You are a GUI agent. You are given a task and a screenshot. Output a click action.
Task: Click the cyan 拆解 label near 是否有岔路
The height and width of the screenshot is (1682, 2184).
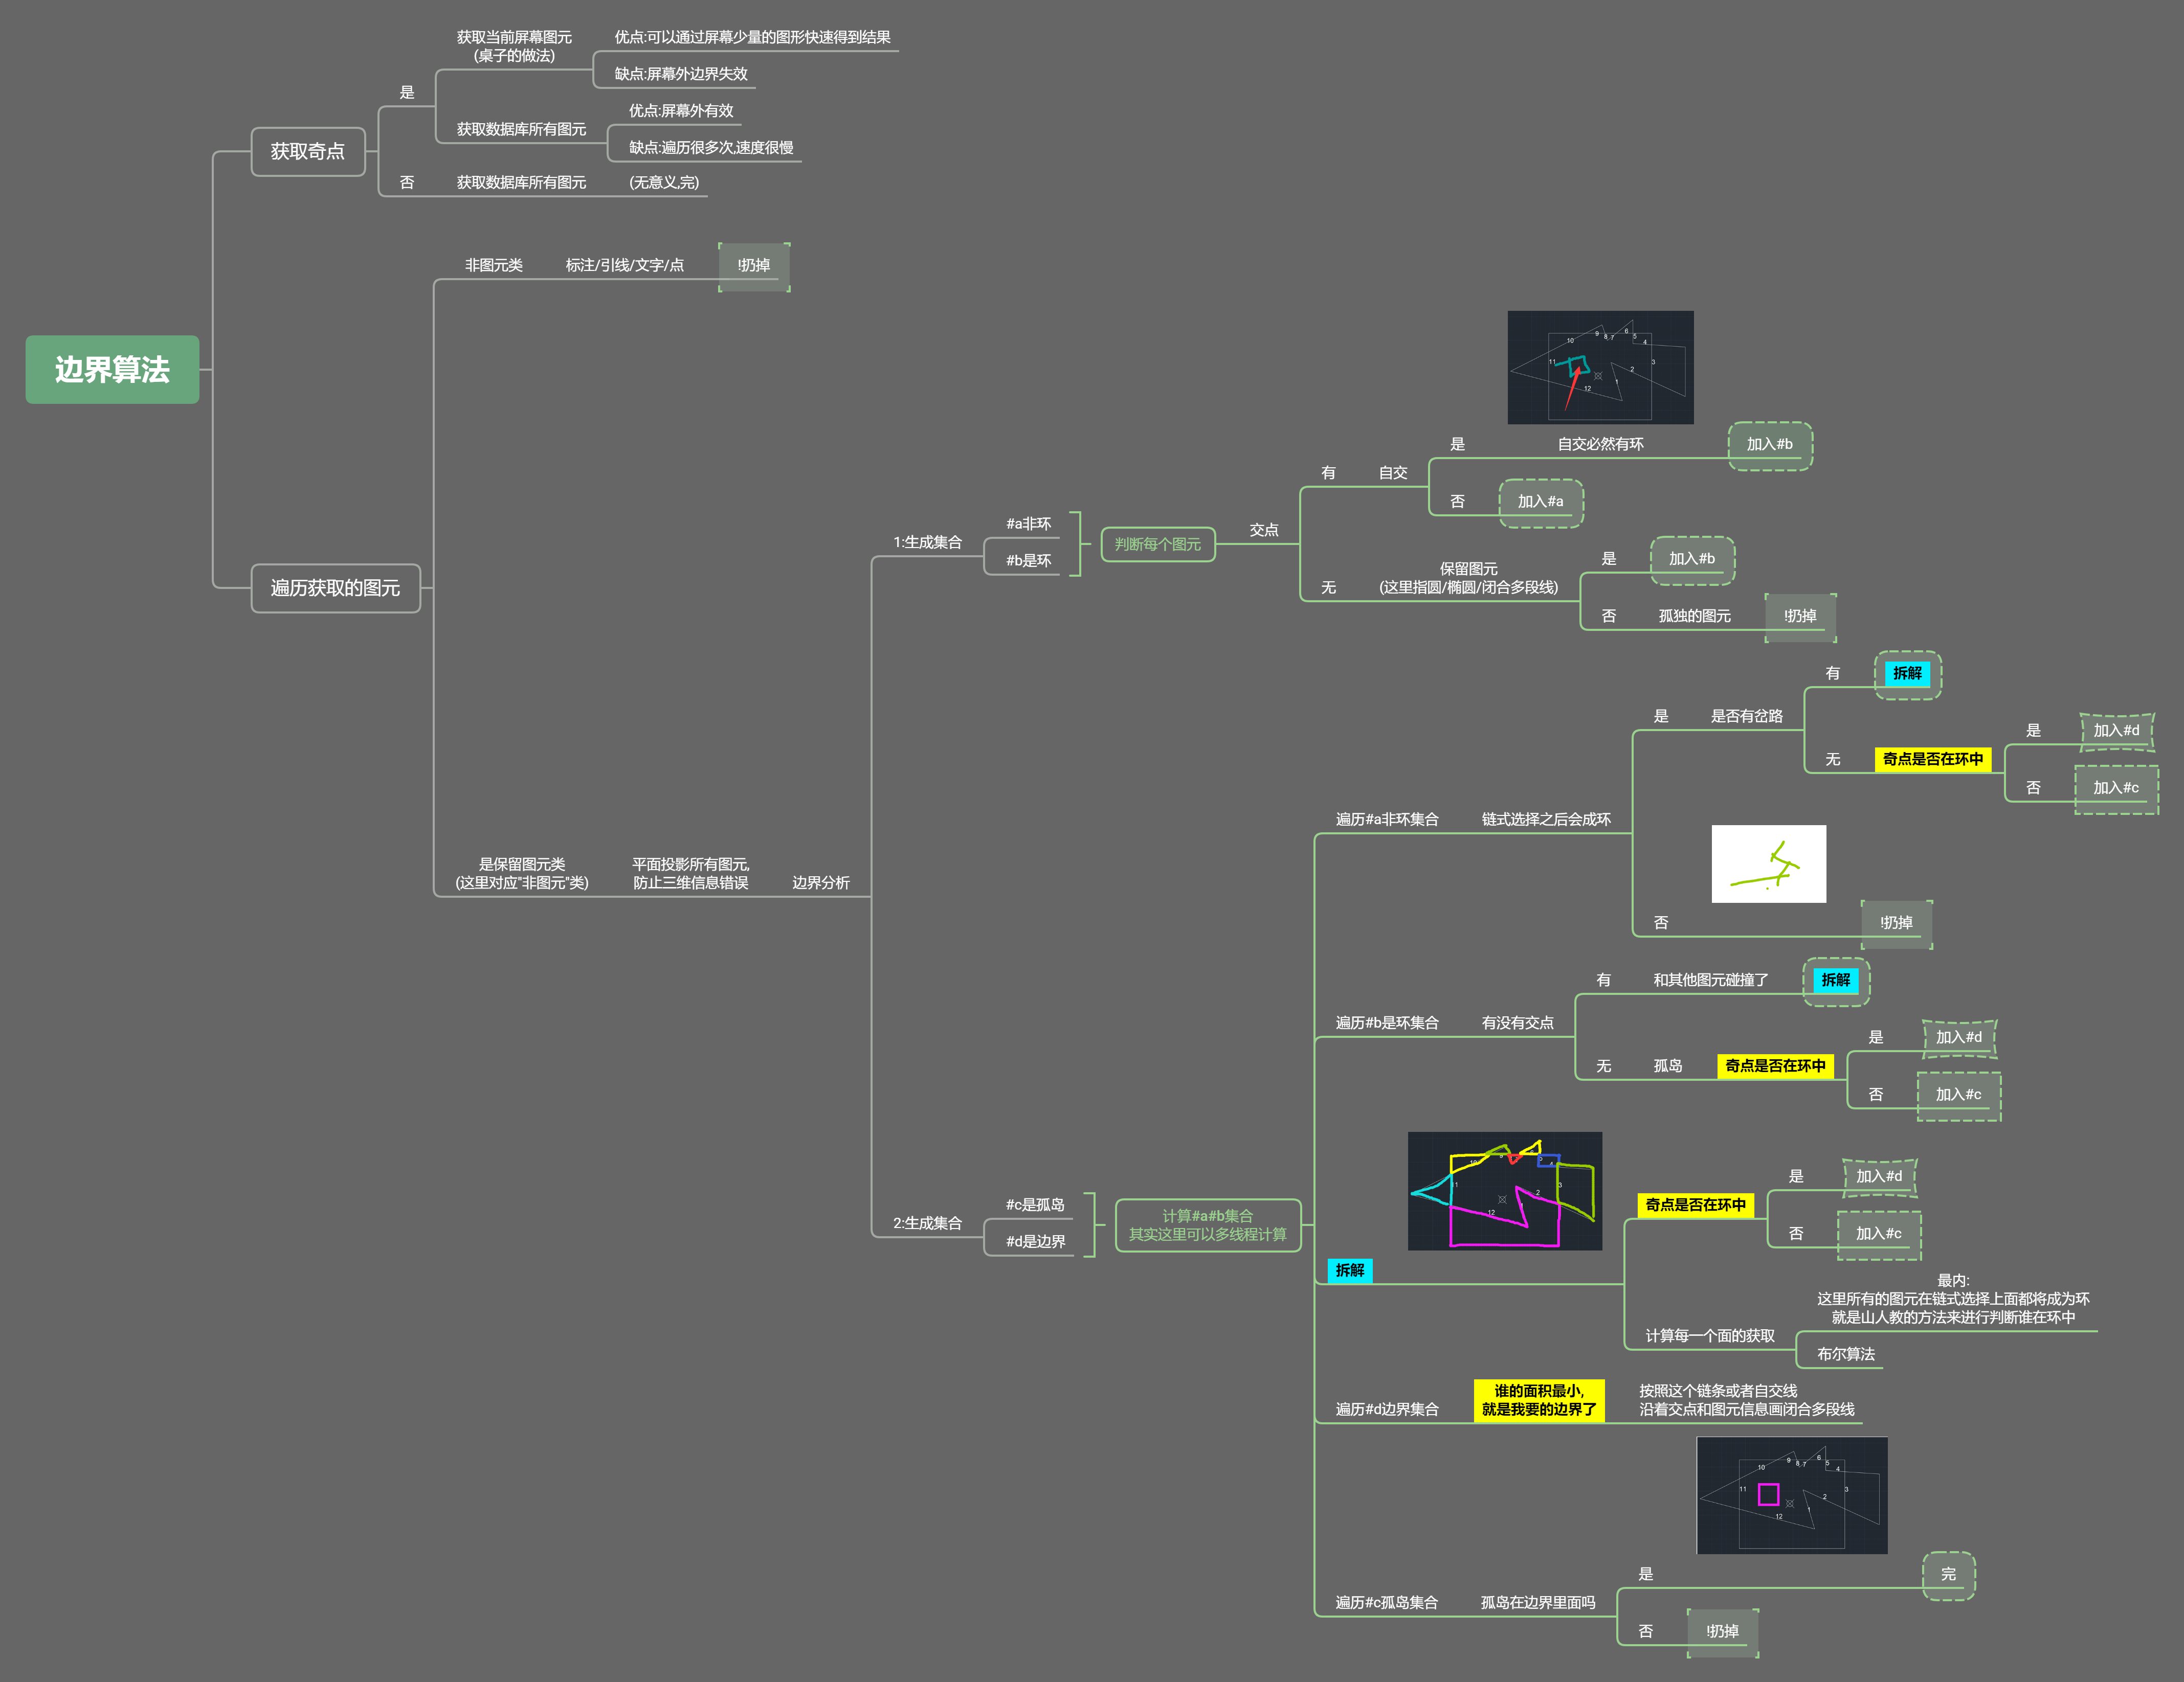(x=1906, y=674)
